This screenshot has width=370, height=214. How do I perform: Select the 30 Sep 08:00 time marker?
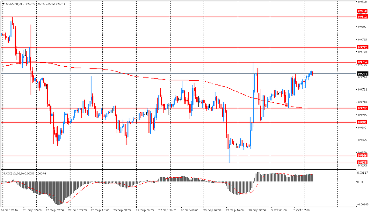(x=257, y=210)
